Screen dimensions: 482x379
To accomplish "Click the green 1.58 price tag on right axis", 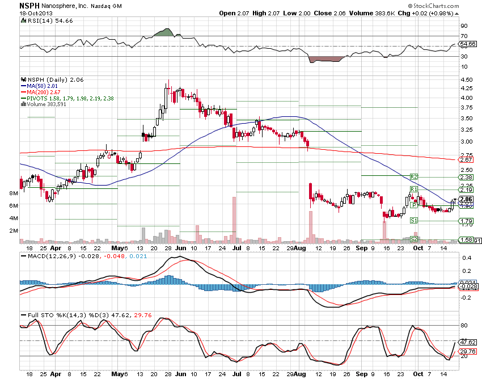I will (466, 239).
